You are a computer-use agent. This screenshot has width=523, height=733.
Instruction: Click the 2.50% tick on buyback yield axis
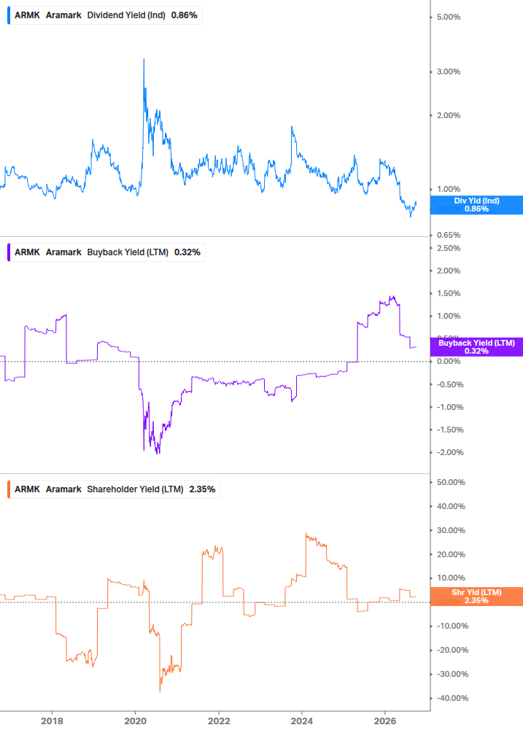tap(449, 248)
